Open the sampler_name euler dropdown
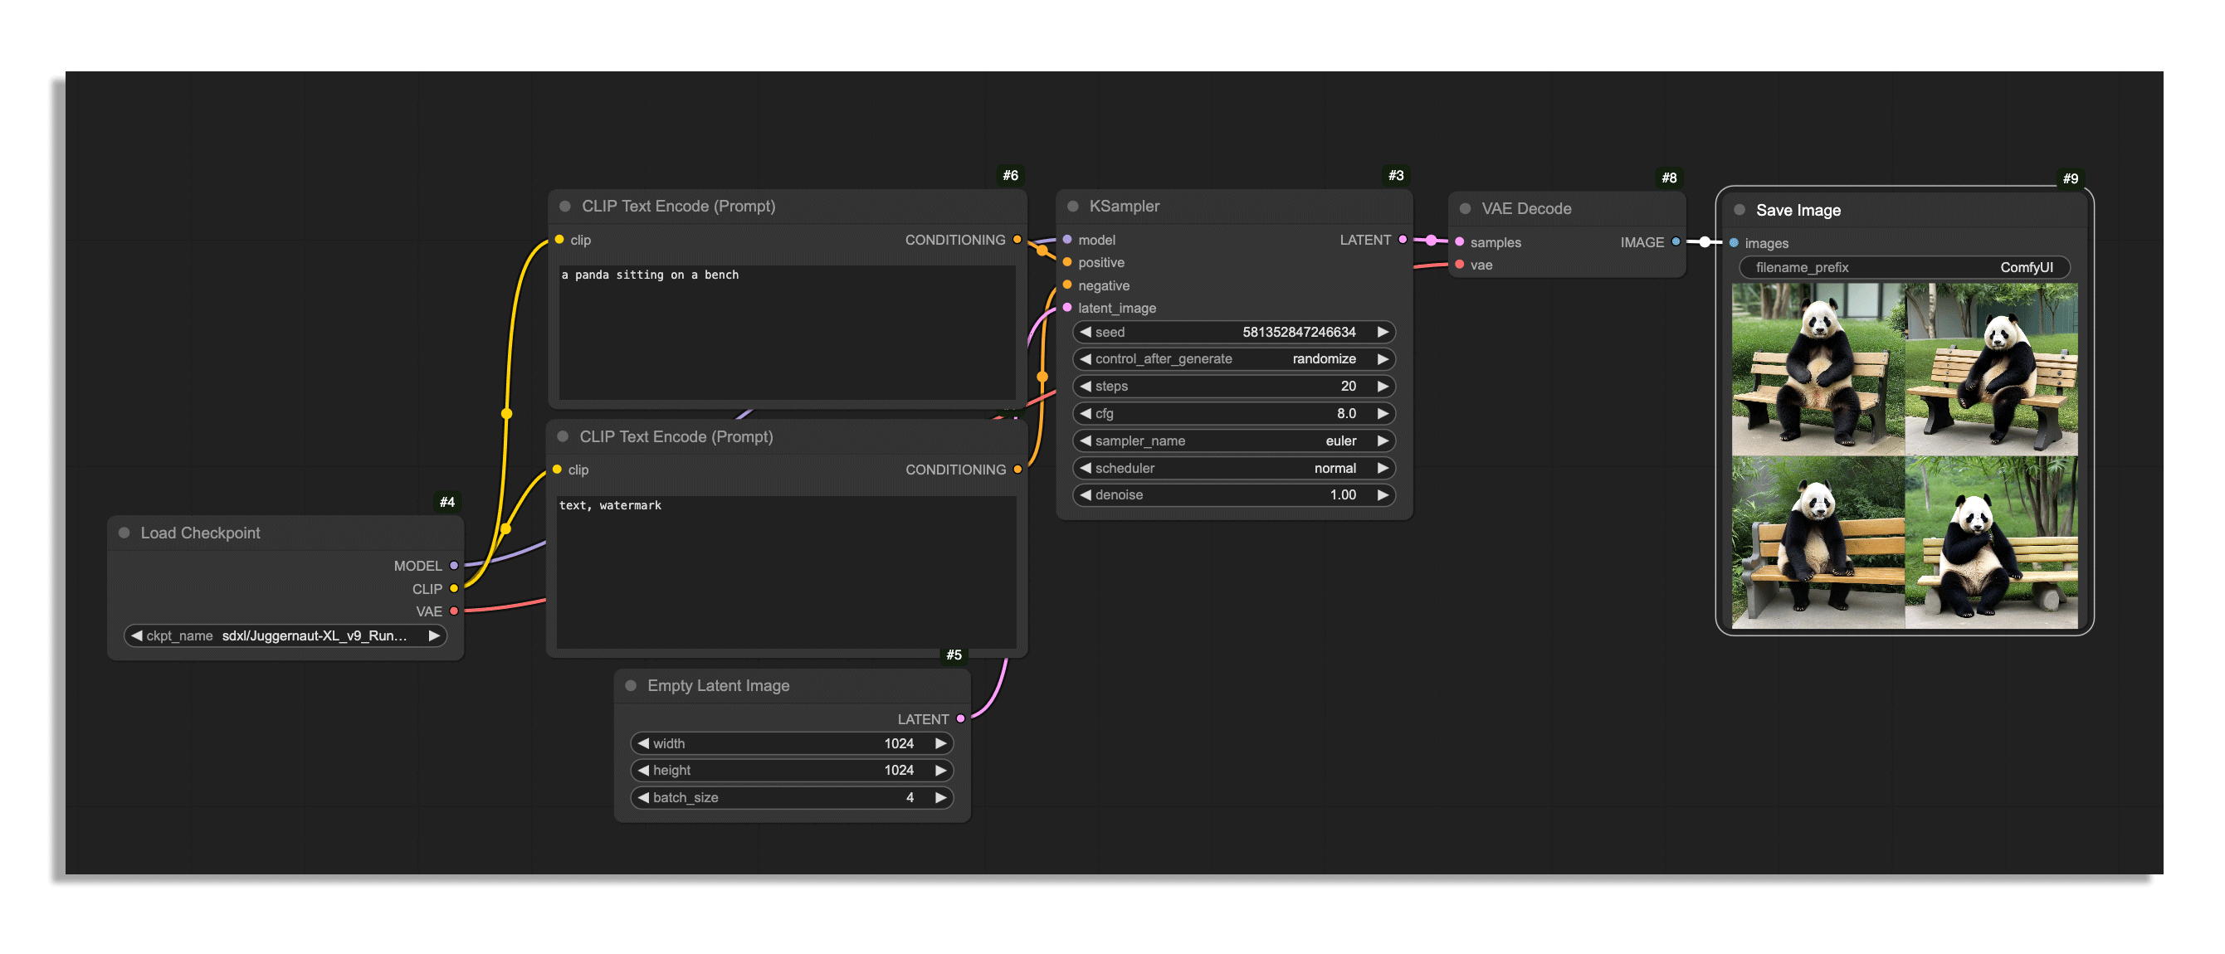This screenshot has width=2225, height=954. (1233, 441)
